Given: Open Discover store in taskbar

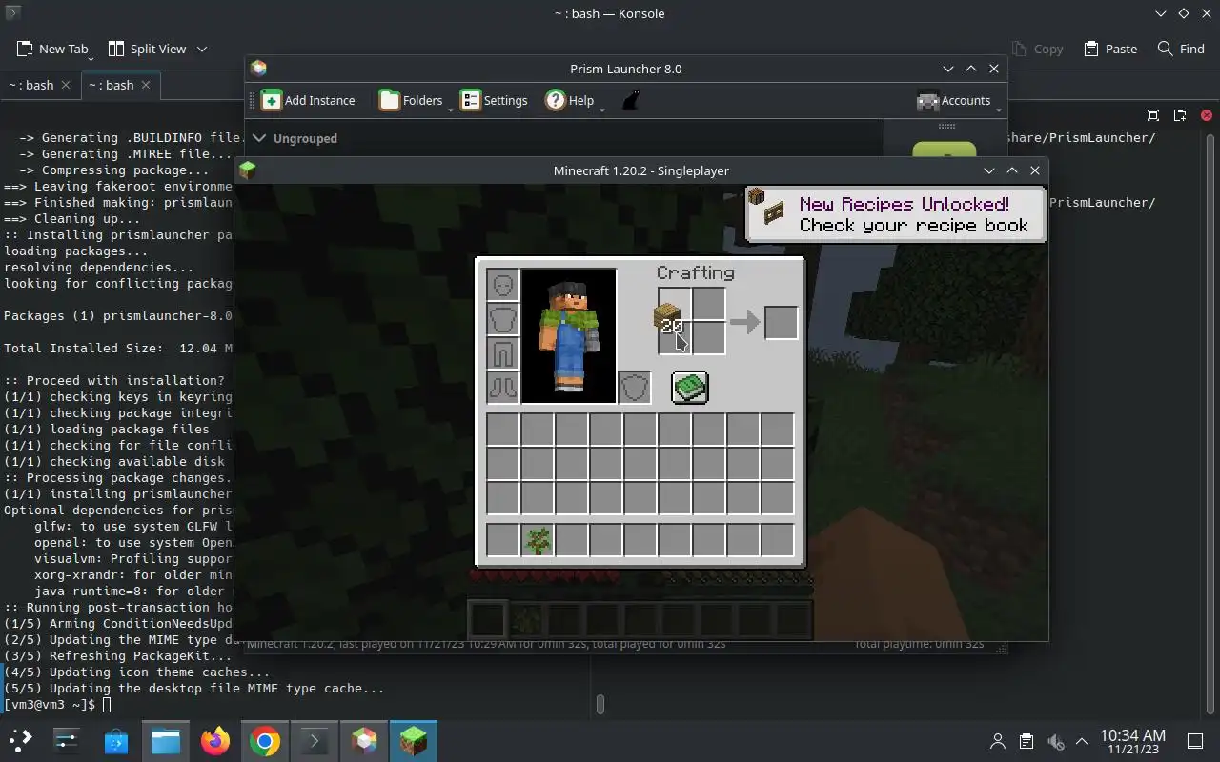Looking at the screenshot, I should (116, 740).
